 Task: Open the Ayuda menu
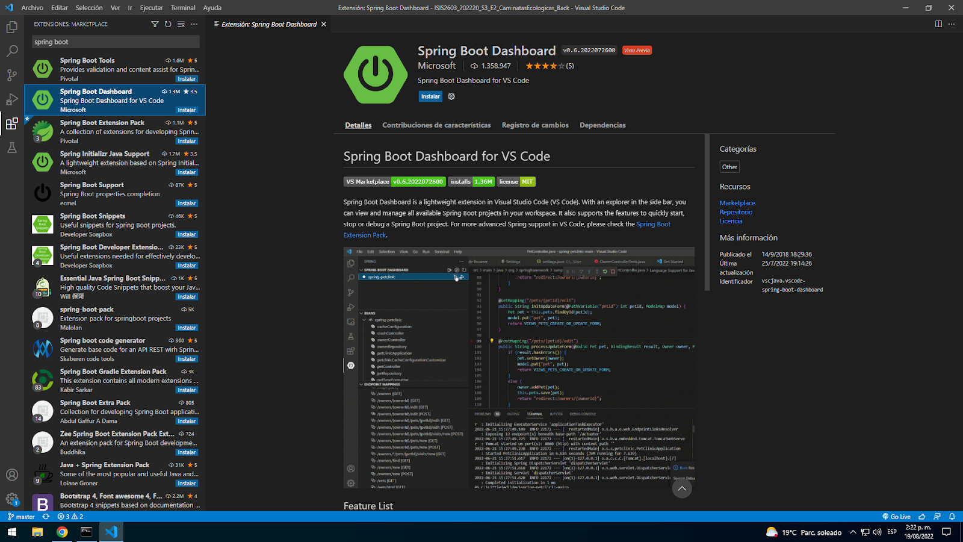tap(212, 8)
